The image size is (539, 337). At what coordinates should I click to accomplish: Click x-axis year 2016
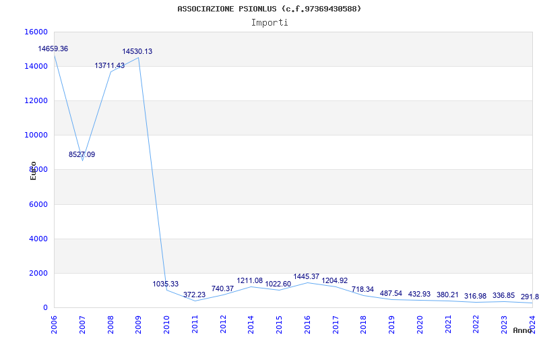[307, 325]
